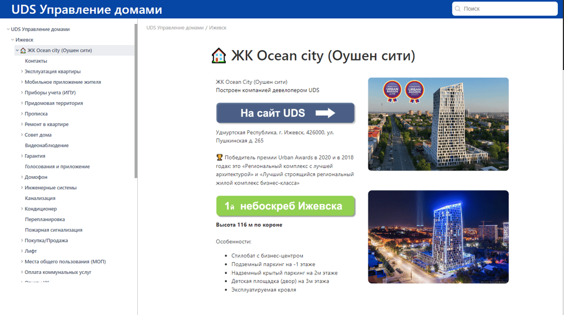The height and width of the screenshot is (315, 564).
Task: Click the house icon beside the page title
Action: (x=219, y=56)
